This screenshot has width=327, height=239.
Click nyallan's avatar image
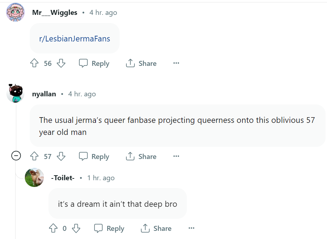tap(16, 93)
